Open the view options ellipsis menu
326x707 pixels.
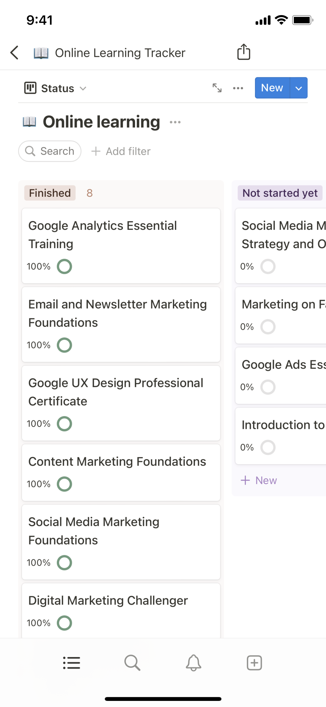tap(238, 88)
